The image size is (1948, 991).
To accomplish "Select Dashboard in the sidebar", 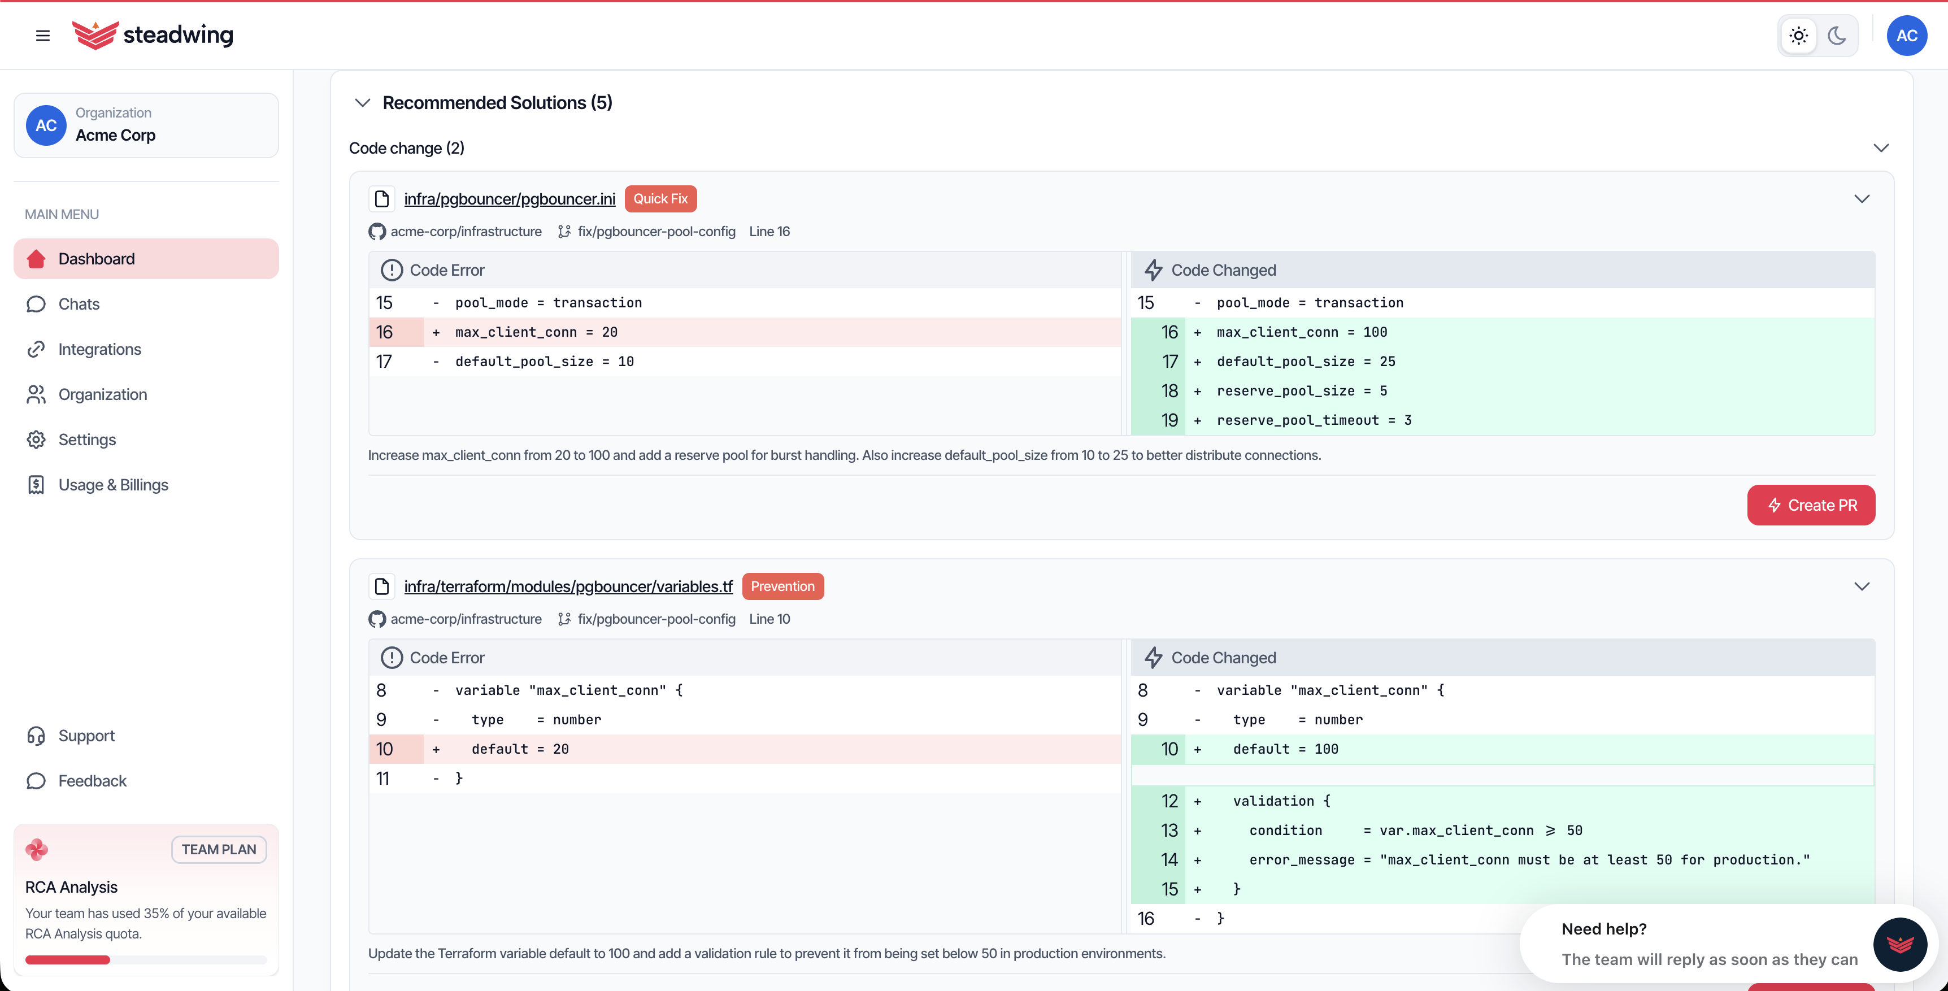I will coord(96,259).
